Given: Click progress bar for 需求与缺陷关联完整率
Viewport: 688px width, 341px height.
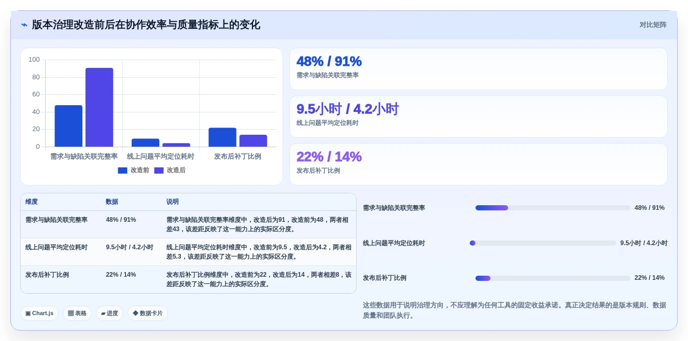Looking at the screenshot, I should (x=553, y=208).
